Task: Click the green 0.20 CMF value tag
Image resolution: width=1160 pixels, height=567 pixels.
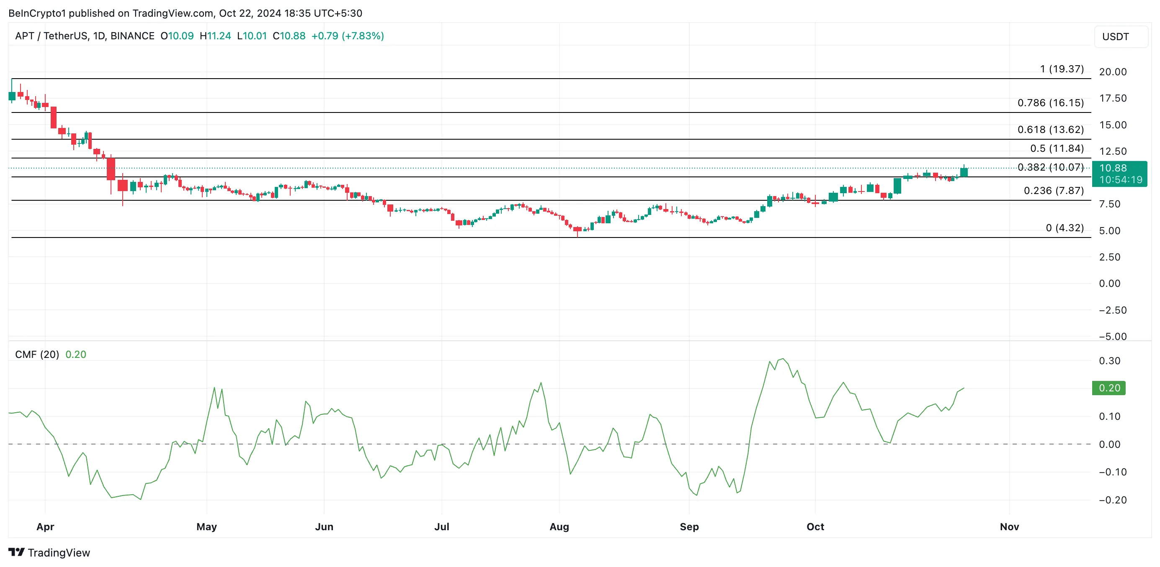Action: [x=1108, y=388]
